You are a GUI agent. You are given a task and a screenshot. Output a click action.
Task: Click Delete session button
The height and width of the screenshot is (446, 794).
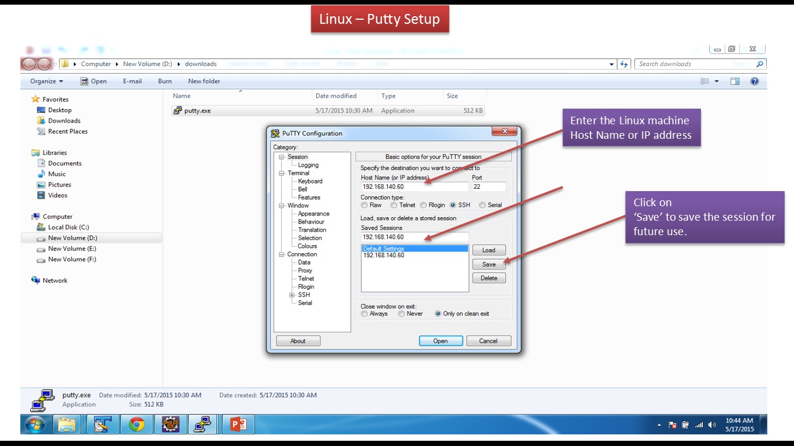[489, 278]
